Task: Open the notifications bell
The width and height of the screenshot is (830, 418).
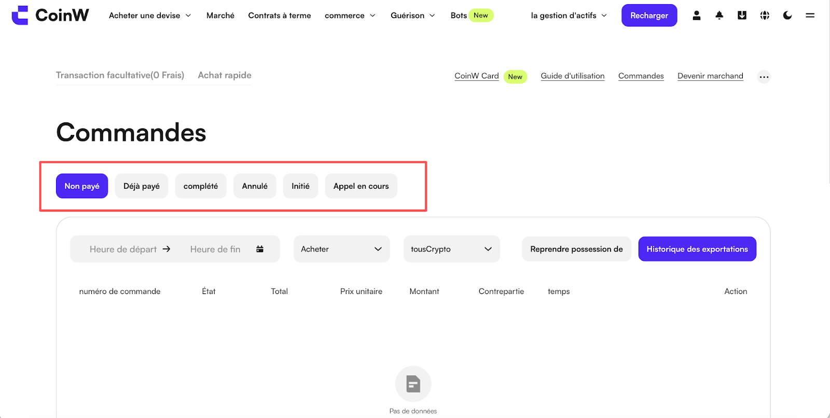Action: point(719,16)
